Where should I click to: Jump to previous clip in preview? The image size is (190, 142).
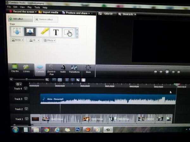(155, 72)
